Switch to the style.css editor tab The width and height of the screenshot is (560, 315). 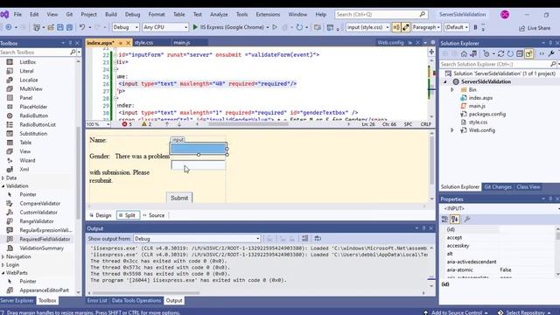tap(143, 43)
